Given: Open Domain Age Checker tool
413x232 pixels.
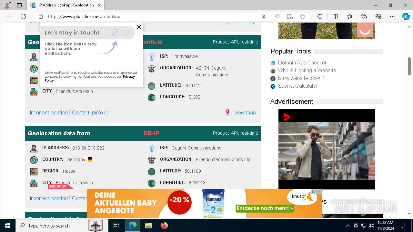Looking at the screenshot, I should [302, 63].
